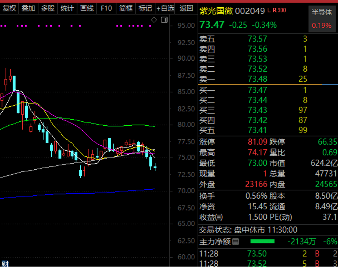
Task: Switch to 简框 simple frame
Action: pyautogui.click(x=126, y=9)
